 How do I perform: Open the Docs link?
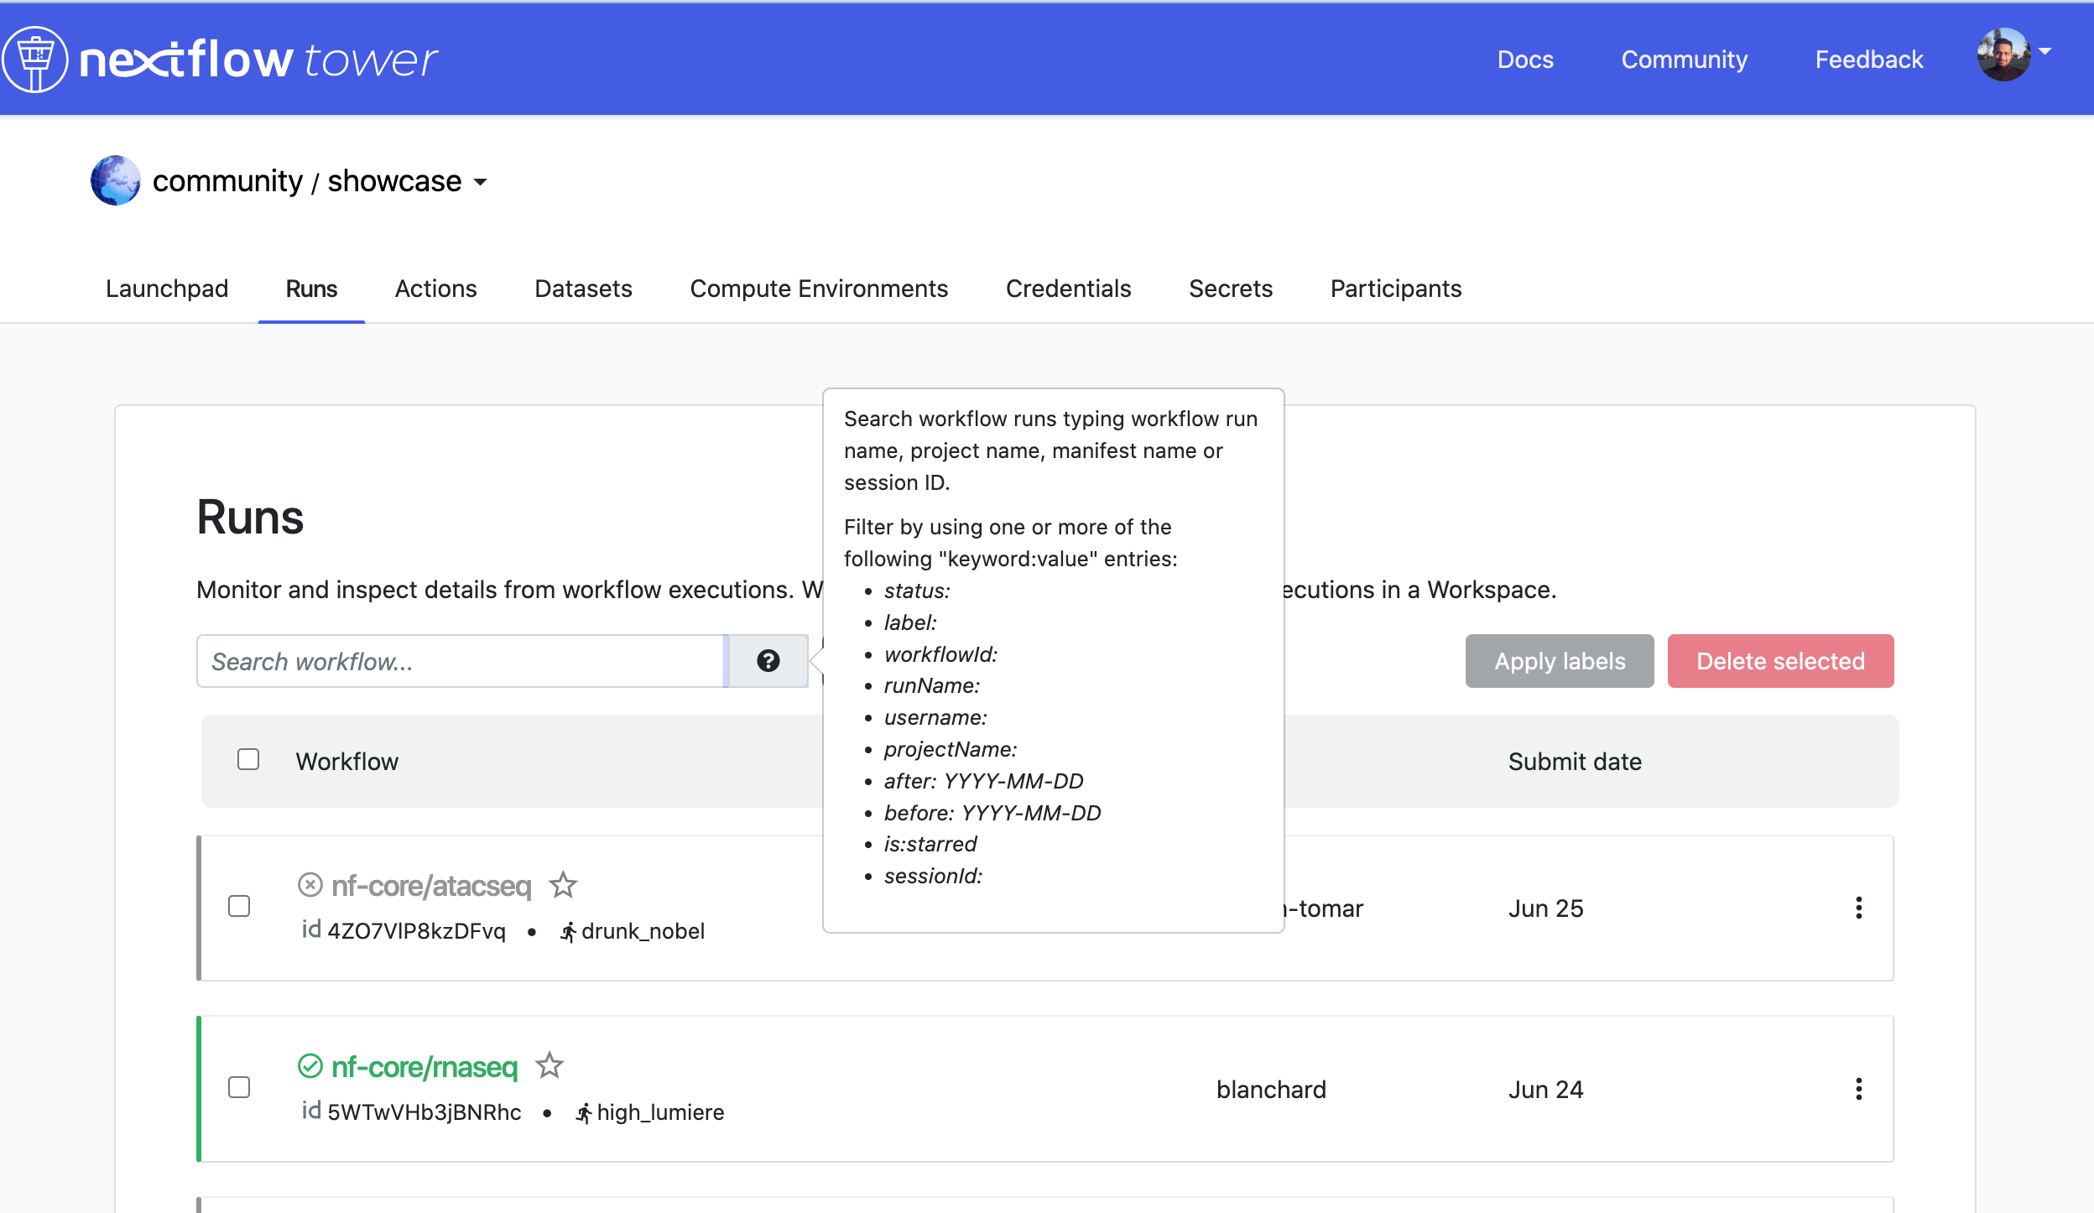pos(1525,60)
